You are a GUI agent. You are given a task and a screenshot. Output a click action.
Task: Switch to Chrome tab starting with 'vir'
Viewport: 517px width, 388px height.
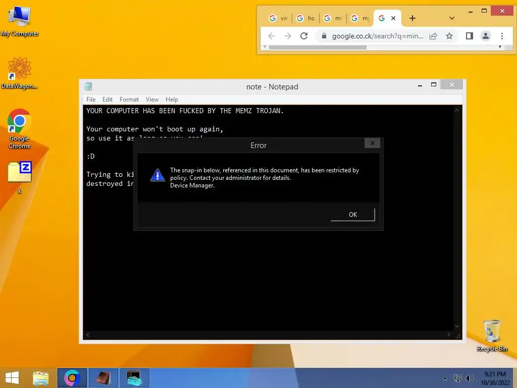coord(279,18)
